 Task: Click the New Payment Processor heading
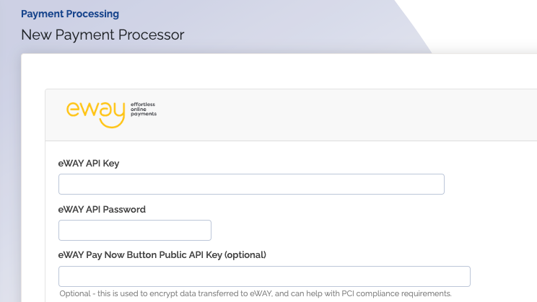102,35
